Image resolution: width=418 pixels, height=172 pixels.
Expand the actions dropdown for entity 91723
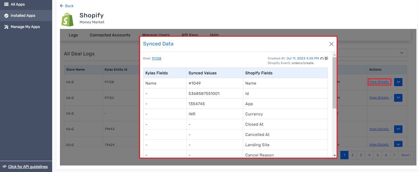[x=398, y=98]
